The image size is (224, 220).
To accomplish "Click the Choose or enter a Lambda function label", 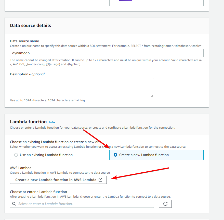I will 38,192.
